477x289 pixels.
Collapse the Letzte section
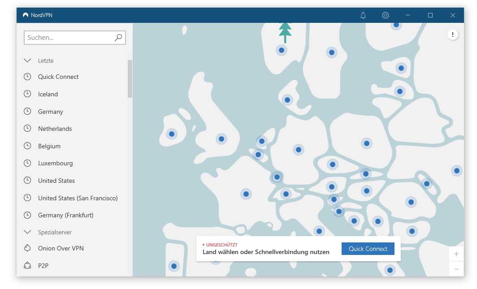tap(27, 60)
